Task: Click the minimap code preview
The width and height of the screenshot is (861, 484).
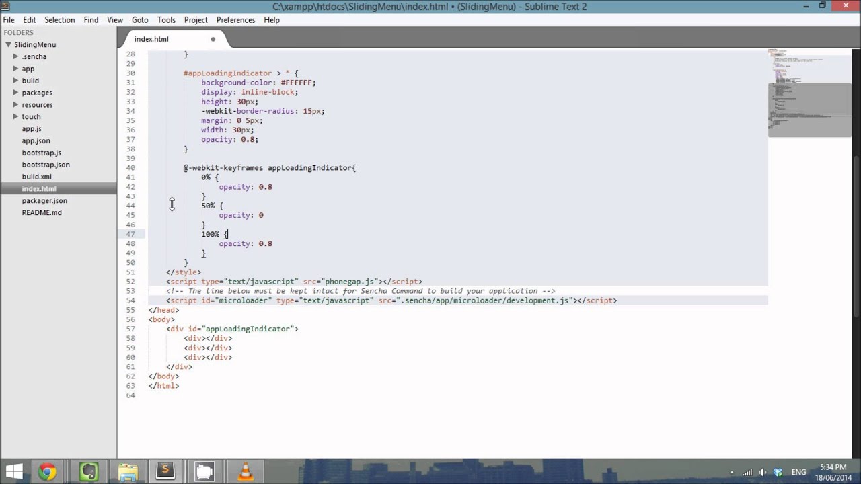Action: point(809,93)
